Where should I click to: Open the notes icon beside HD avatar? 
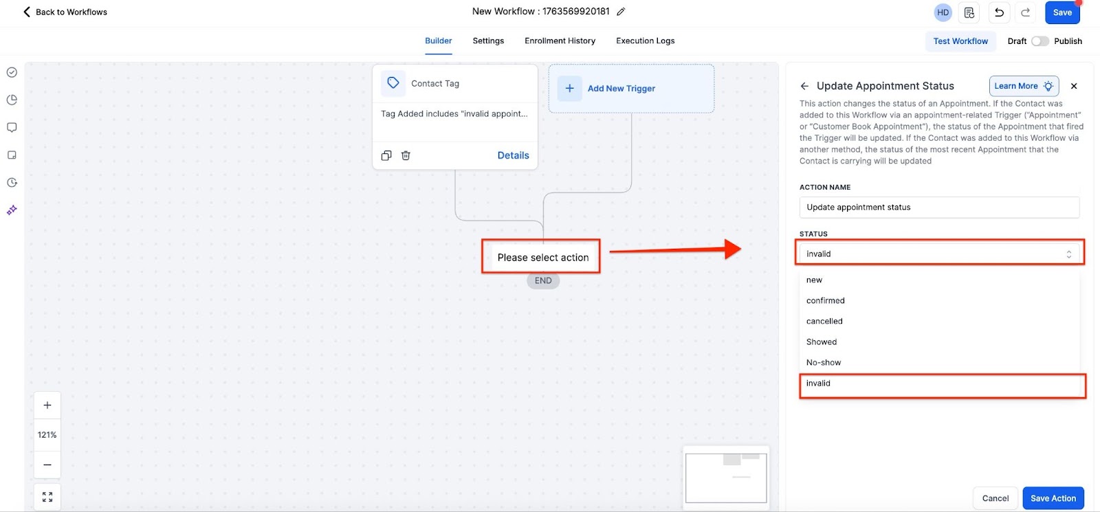click(969, 12)
